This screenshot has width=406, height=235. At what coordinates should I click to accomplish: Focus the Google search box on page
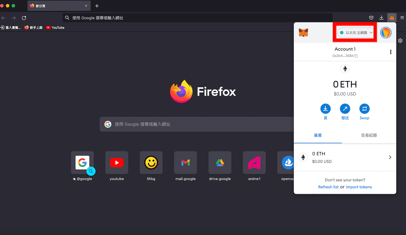[x=197, y=124]
